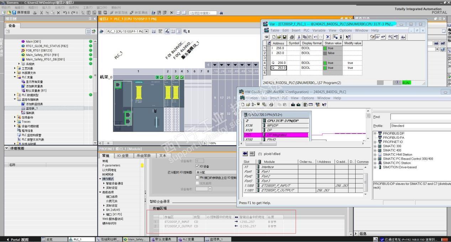Expand Traces node in project tree
451x242 pixels.
(15, 121)
